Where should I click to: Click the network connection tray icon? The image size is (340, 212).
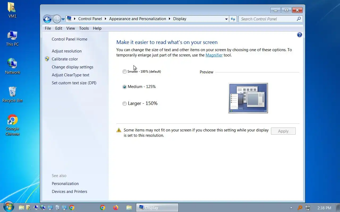[x=308, y=208]
